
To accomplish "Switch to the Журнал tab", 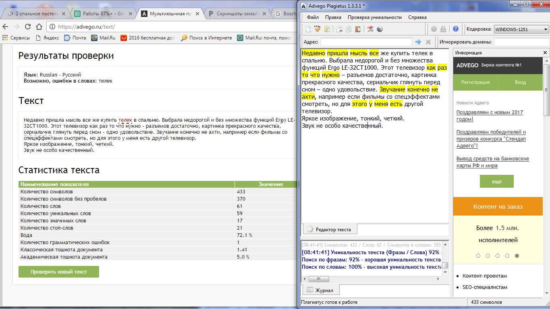I will 320,290.
